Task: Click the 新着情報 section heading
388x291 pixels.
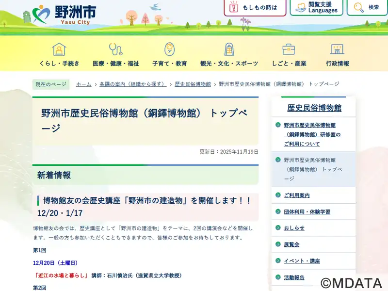Action: click(54, 175)
